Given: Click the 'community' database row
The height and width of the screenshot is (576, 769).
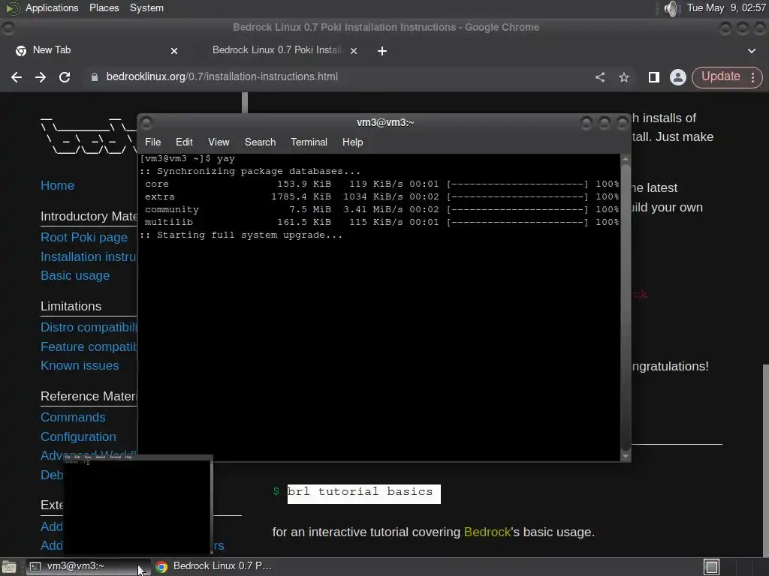Looking at the screenshot, I should point(381,210).
